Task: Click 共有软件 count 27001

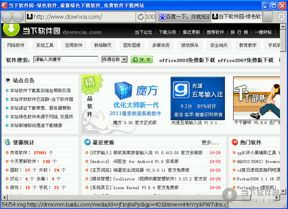Action: coord(40,153)
